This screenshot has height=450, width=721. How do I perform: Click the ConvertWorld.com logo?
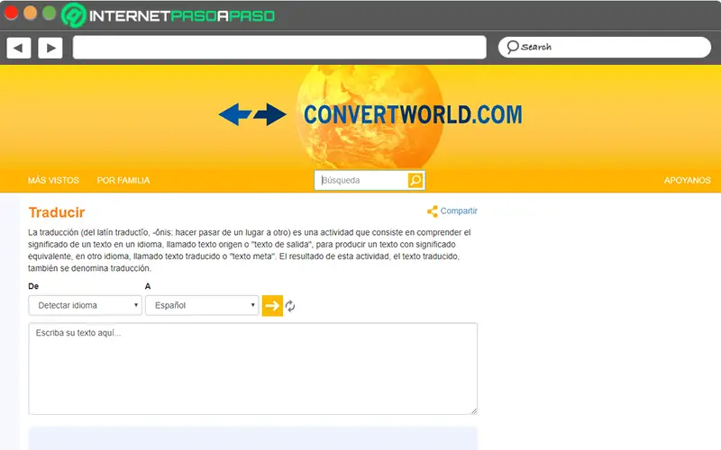coord(413,114)
